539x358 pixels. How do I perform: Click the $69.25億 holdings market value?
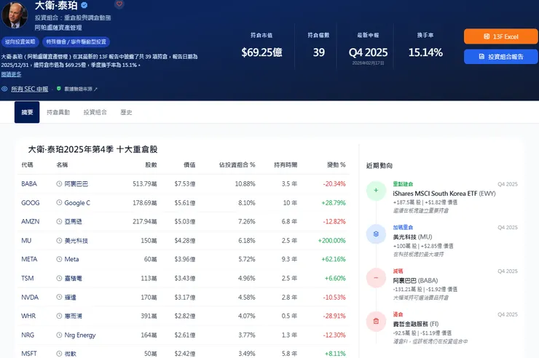click(261, 52)
